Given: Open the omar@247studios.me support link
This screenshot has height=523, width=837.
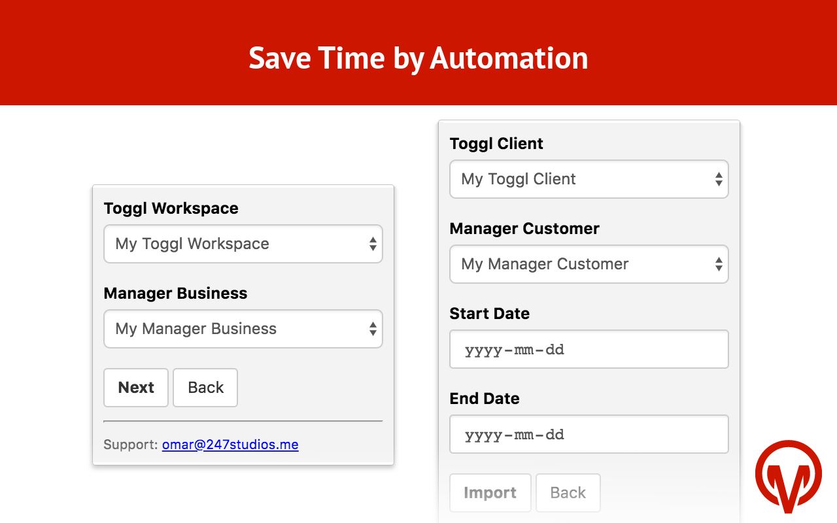Looking at the screenshot, I should [x=230, y=445].
